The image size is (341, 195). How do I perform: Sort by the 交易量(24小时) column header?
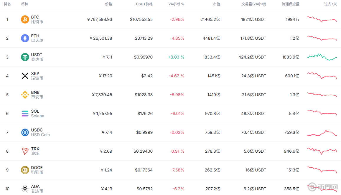253,4
